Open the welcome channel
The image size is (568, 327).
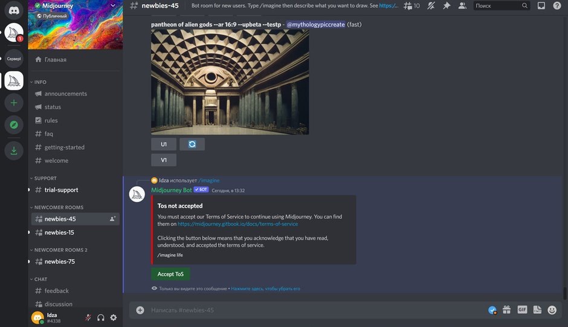pyautogui.click(x=76, y=161)
